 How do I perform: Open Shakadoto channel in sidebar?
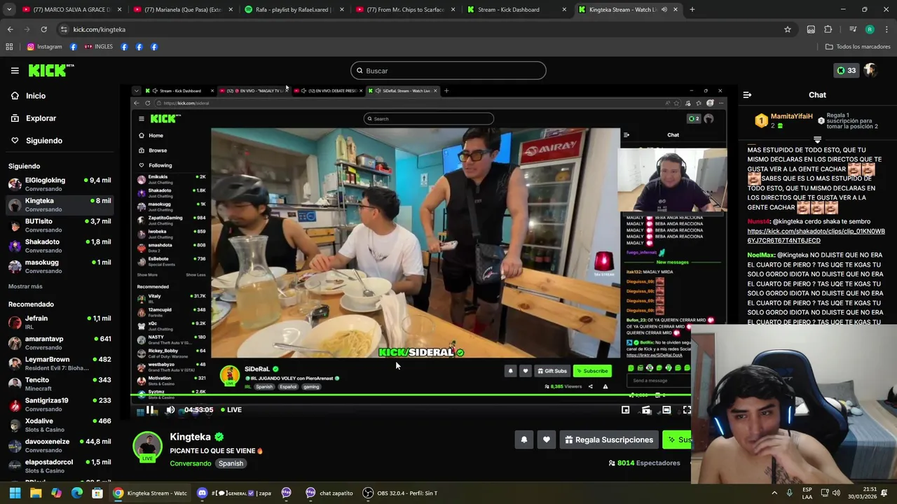point(60,246)
